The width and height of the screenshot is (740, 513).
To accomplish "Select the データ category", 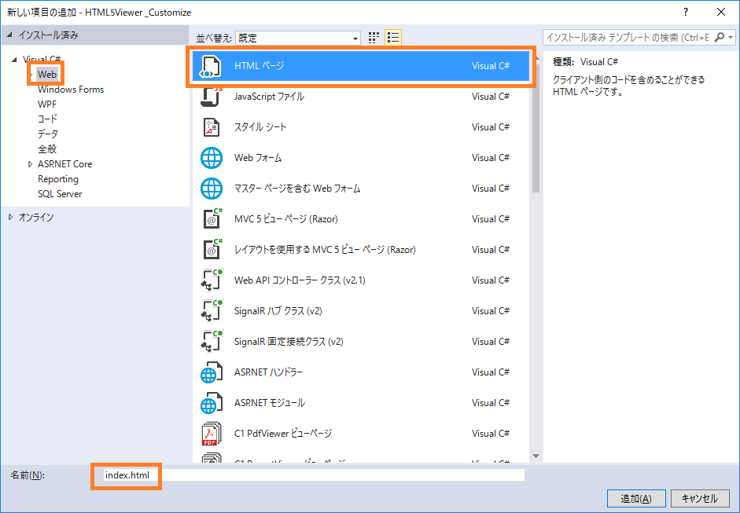I will point(48,134).
